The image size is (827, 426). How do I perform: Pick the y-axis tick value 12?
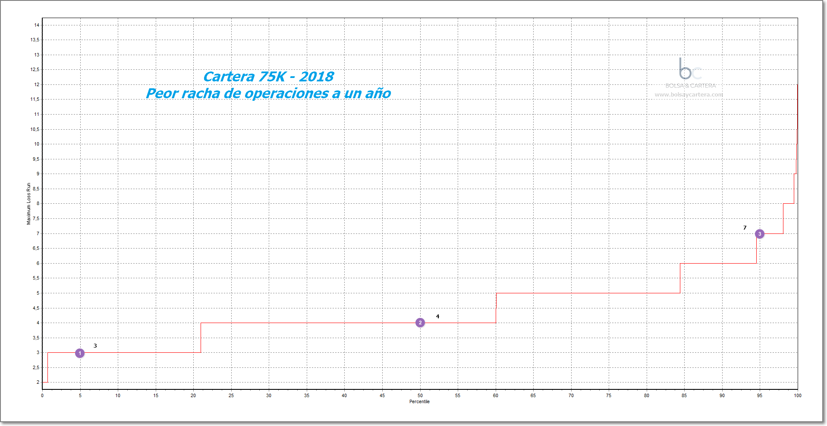pos(37,84)
